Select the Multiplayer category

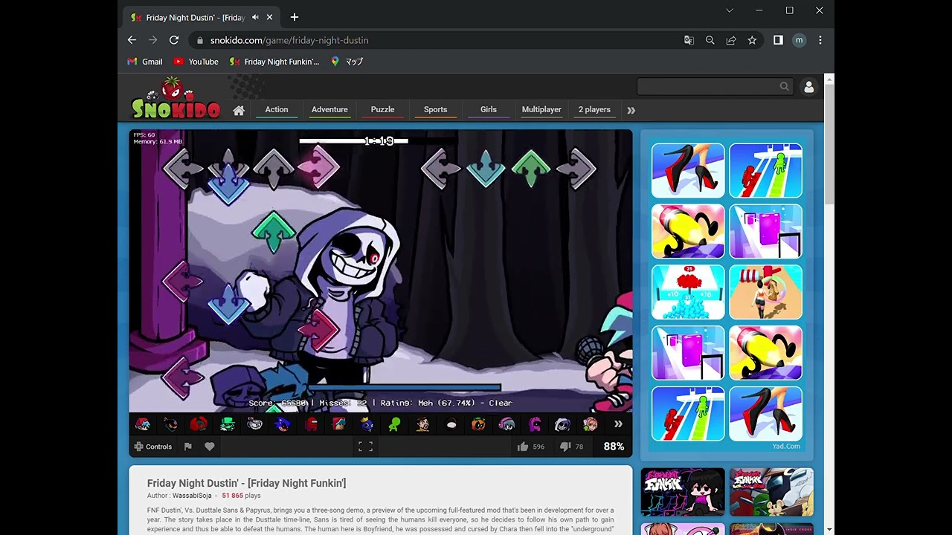pos(541,110)
